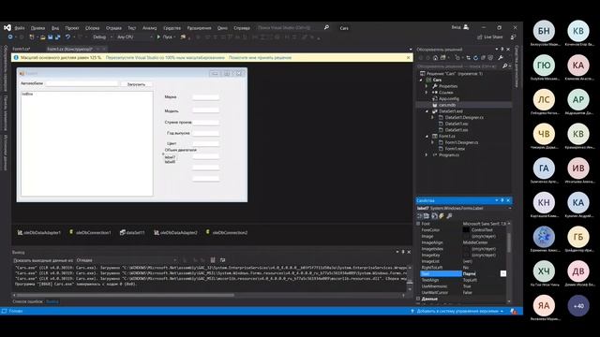Click the Save file floppy icon

tap(50, 37)
